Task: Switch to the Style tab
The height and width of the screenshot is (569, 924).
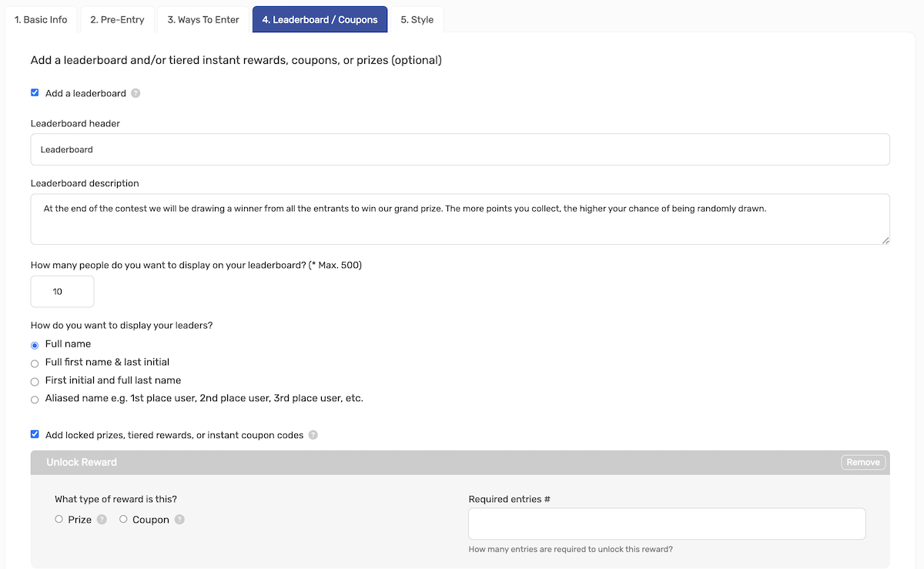Action: (x=417, y=19)
